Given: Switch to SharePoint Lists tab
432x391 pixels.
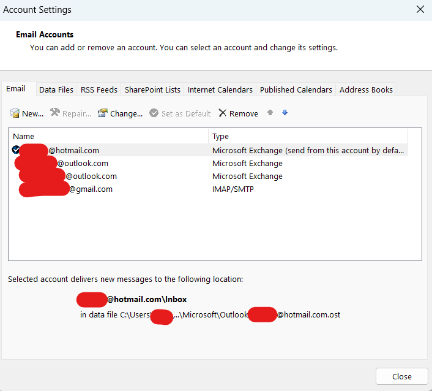Looking at the screenshot, I should [152, 89].
